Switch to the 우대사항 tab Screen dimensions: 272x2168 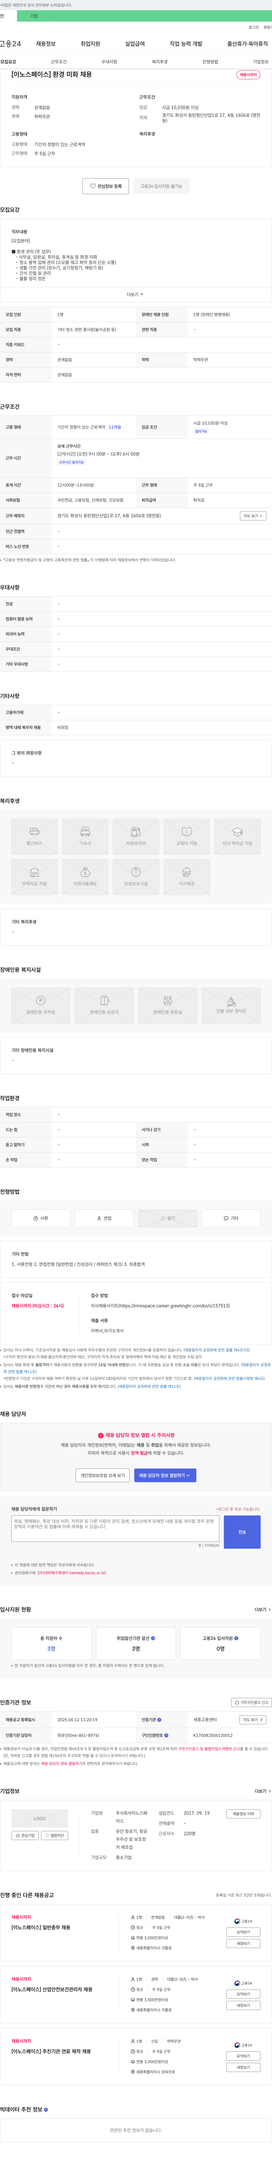(x=109, y=61)
